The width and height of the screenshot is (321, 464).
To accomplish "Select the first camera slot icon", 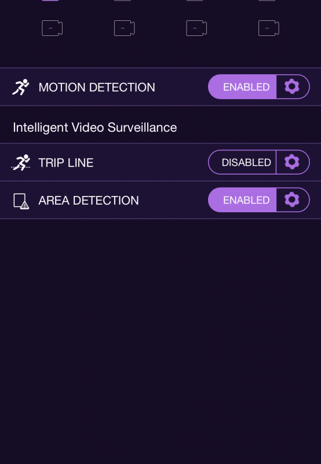I will click(52, 28).
